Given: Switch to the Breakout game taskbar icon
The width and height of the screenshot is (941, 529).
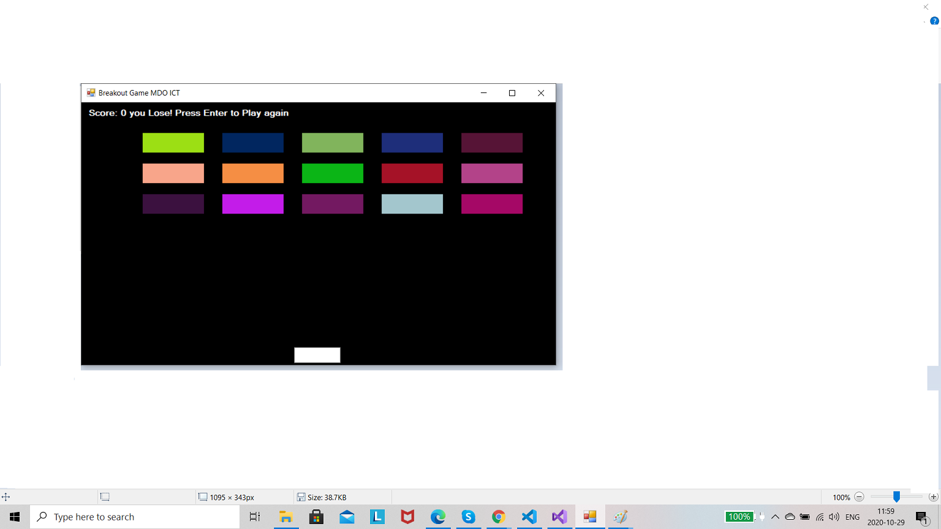Looking at the screenshot, I should click(x=590, y=517).
